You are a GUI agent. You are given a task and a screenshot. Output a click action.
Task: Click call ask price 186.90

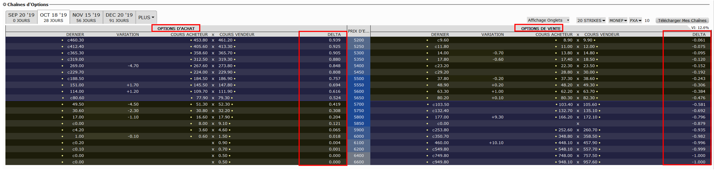(225, 78)
